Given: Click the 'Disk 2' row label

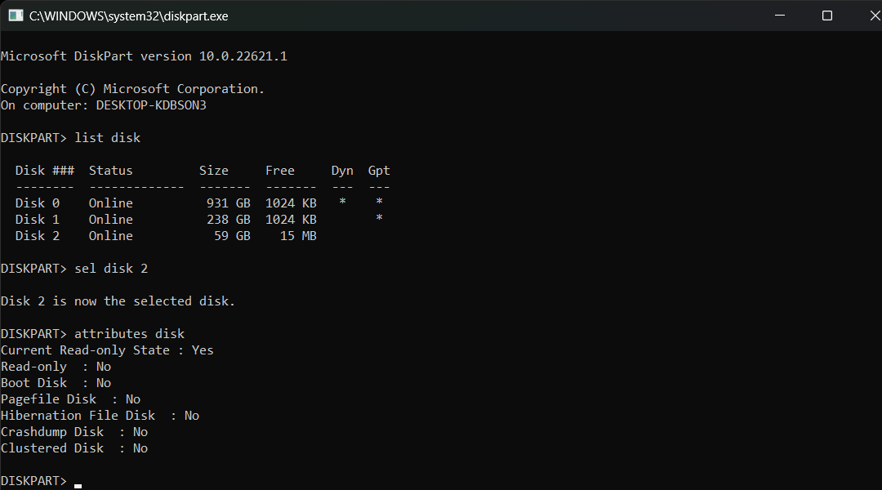Looking at the screenshot, I should 38,236.
